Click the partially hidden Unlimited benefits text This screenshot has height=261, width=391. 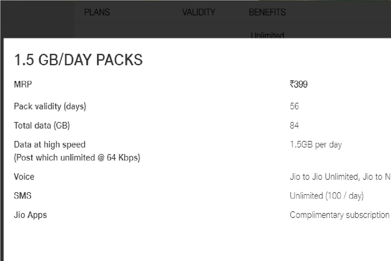point(268,35)
